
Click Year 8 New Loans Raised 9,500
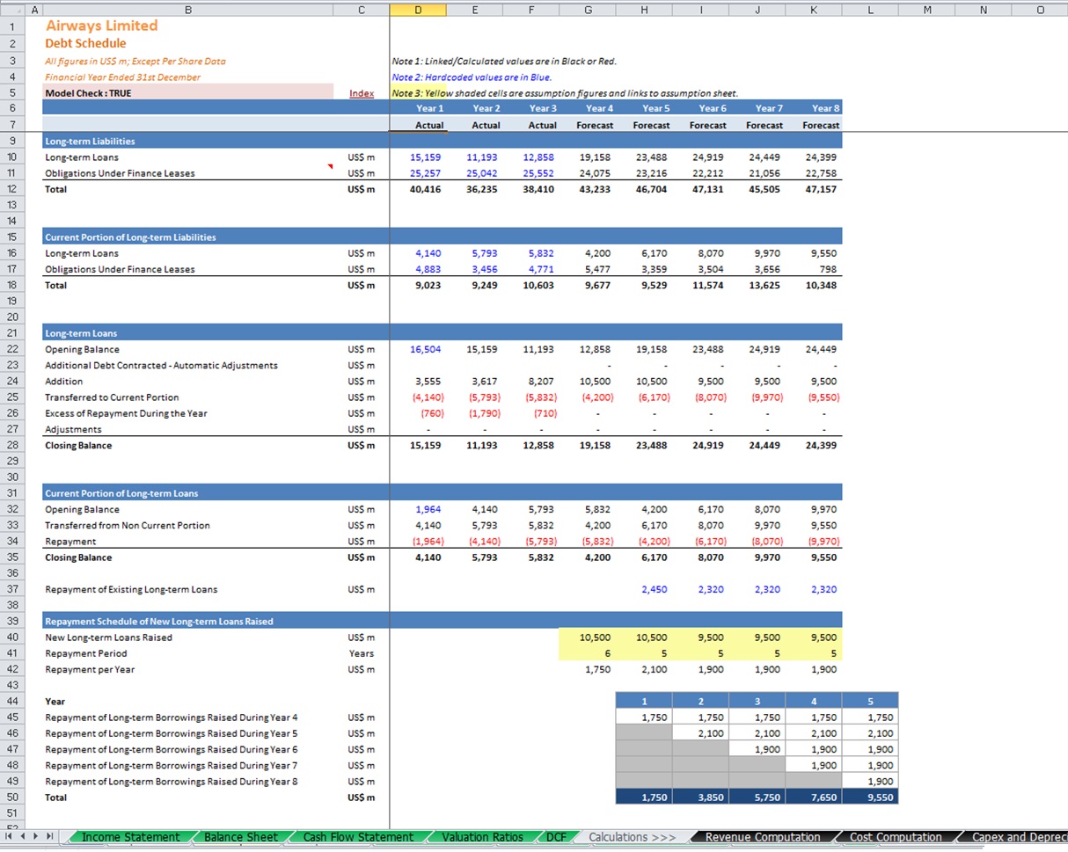(823, 637)
